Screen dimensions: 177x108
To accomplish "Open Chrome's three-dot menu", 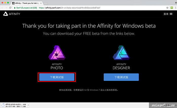I will pyautogui.click(x=175, y=8).
